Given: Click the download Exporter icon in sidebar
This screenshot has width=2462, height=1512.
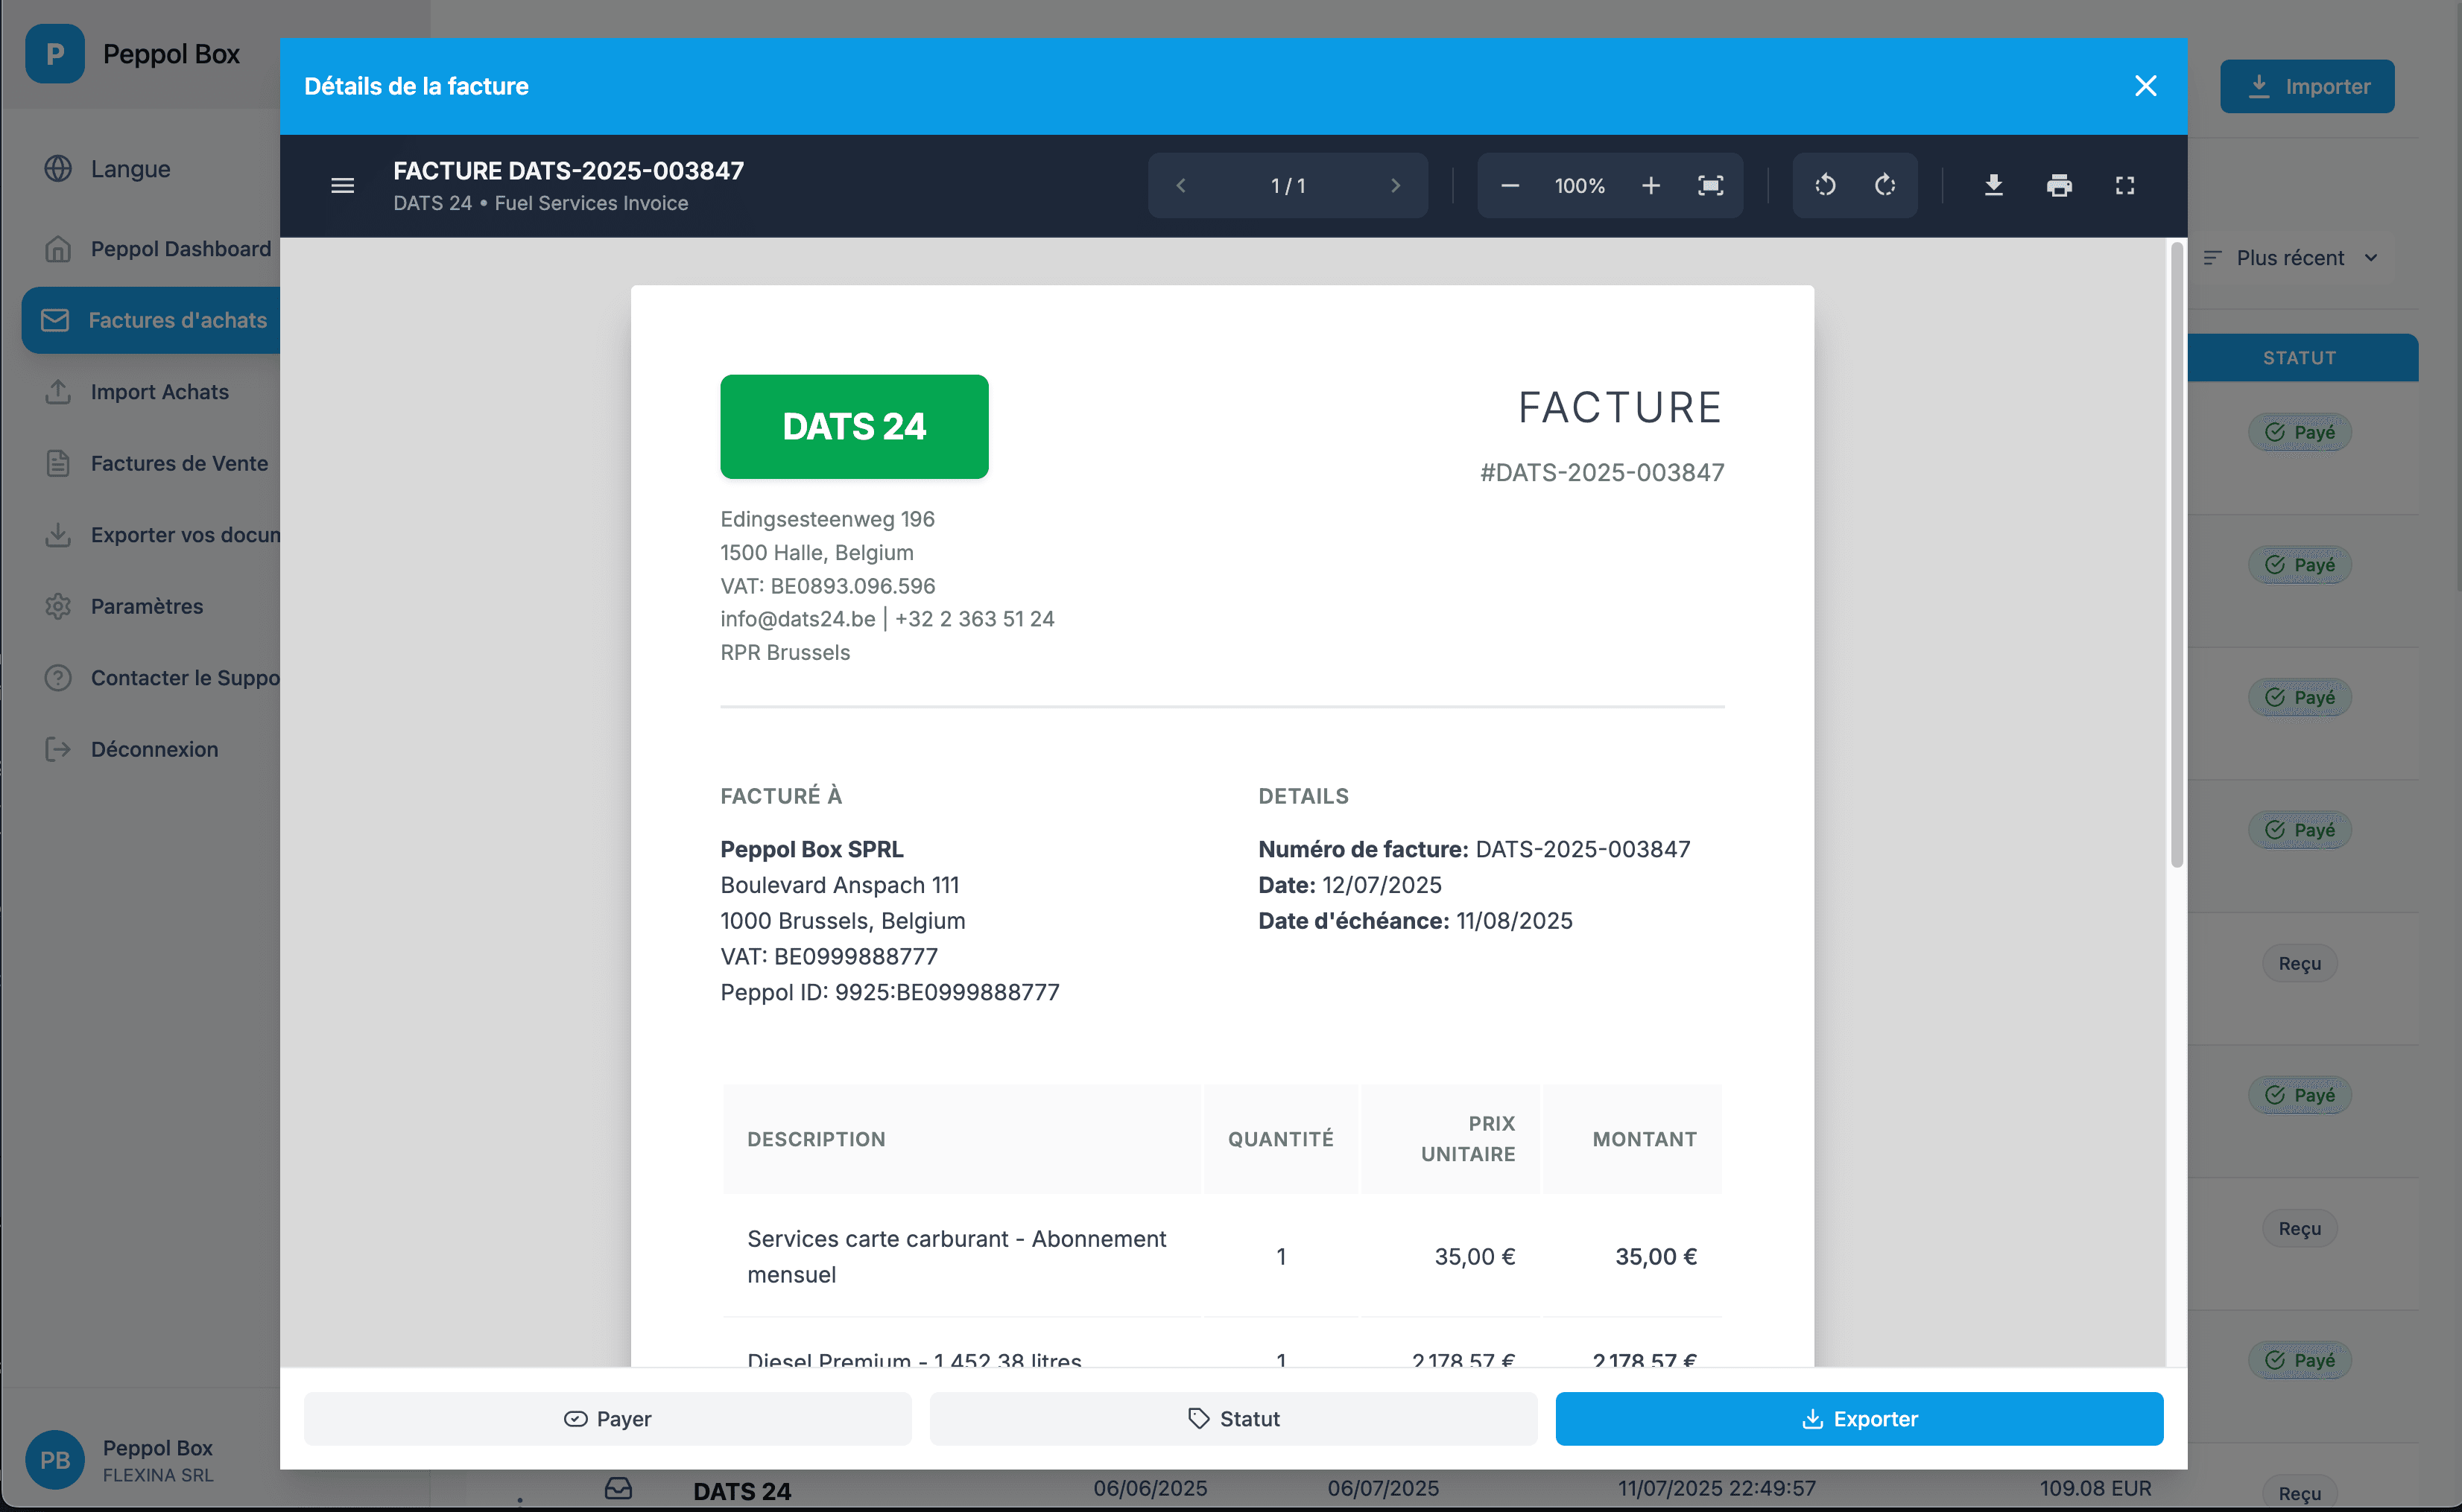Looking at the screenshot, I should pyautogui.click(x=58, y=535).
